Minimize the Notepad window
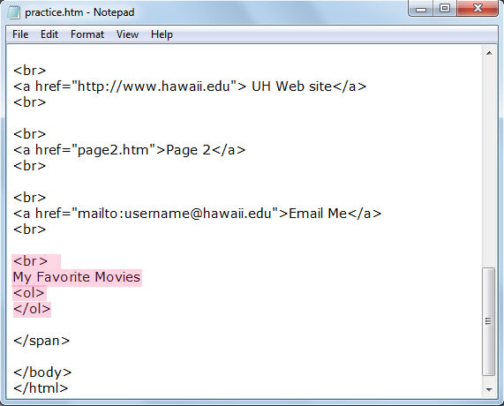The width and height of the screenshot is (504, 406). tap(421, 8)
